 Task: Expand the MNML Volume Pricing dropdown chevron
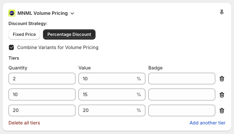(x=72, y=13)
